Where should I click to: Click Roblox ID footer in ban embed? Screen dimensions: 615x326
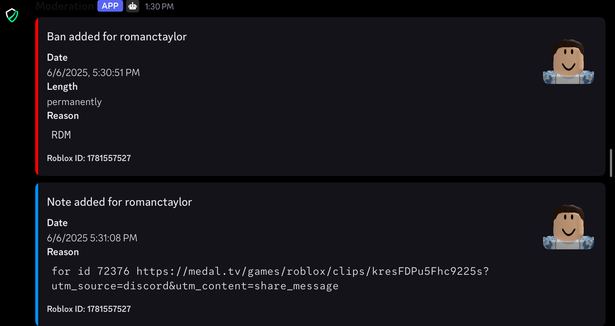[x=89, y=158]
